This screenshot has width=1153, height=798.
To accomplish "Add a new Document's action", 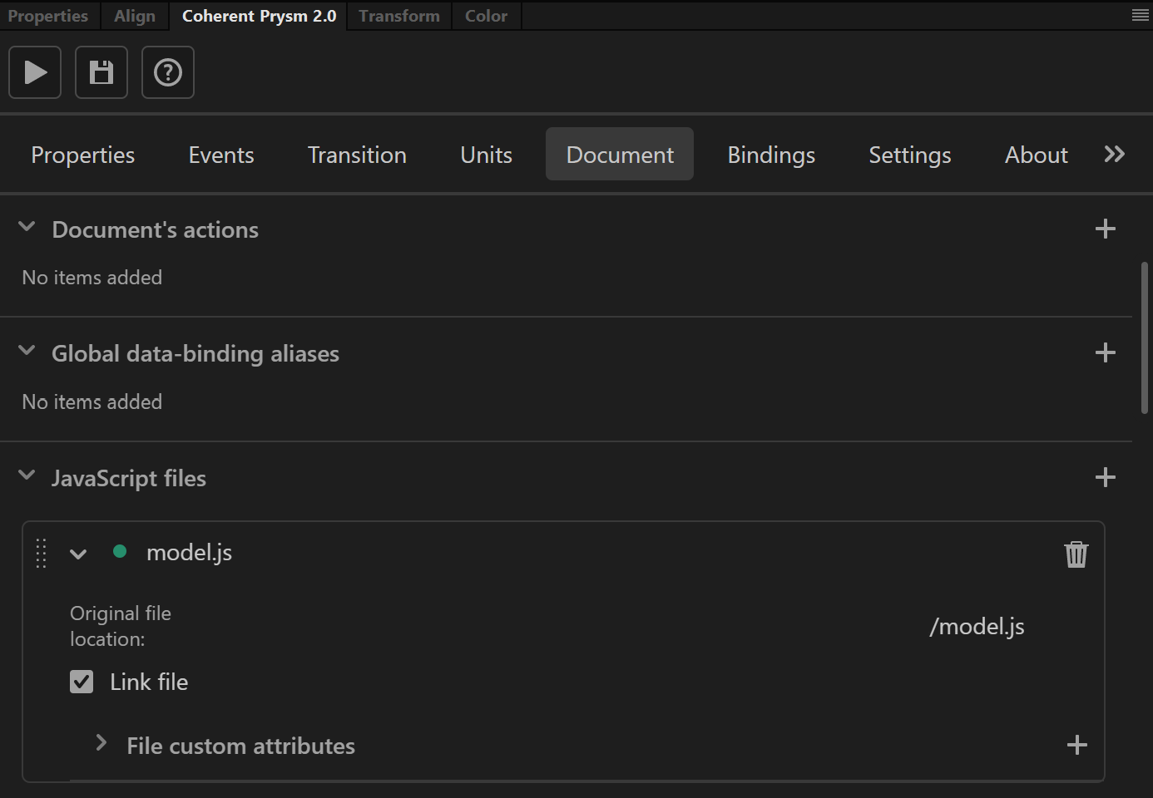I will [1105, 229].
